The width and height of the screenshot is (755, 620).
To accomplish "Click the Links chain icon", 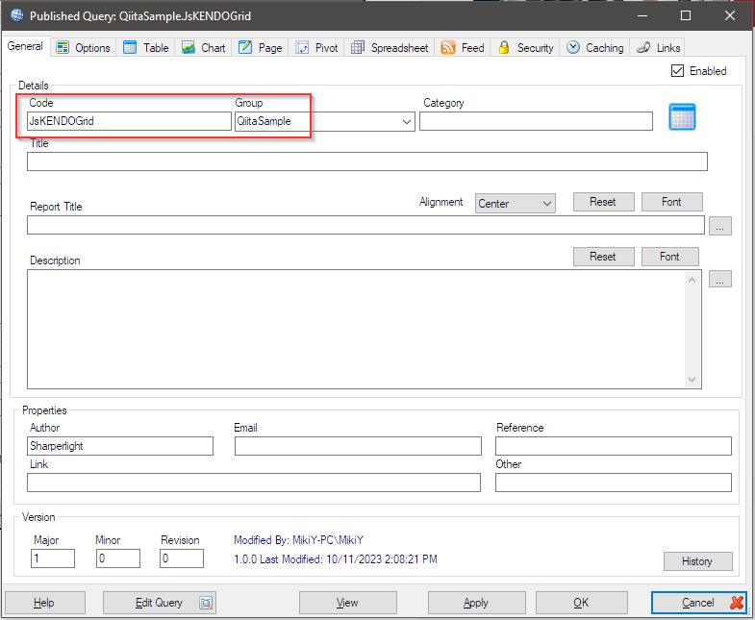I will pos(643,47).
